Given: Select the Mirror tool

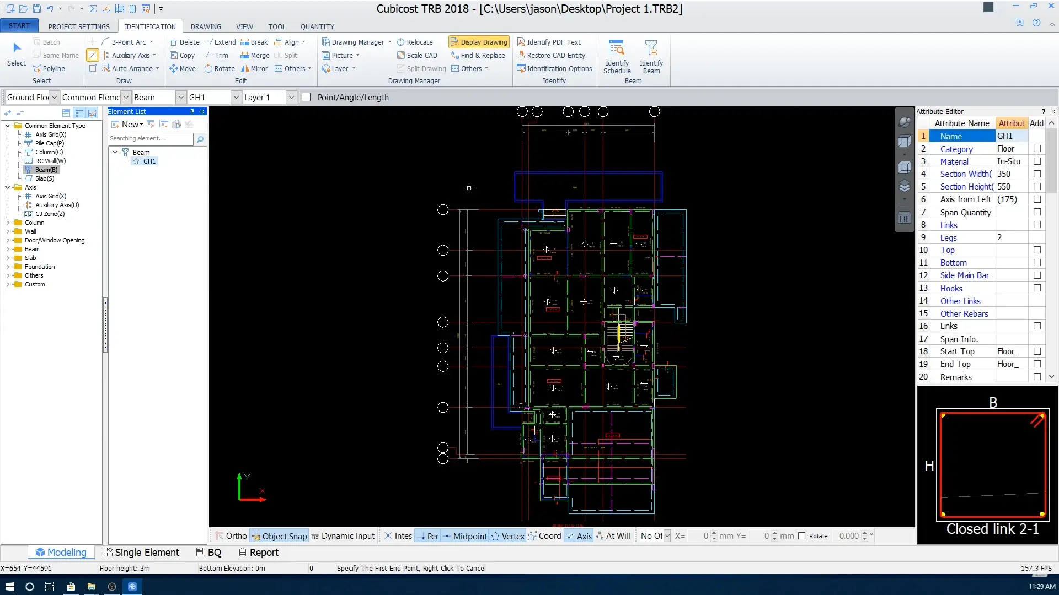Looking at the screenshot, I should [254, 68].
